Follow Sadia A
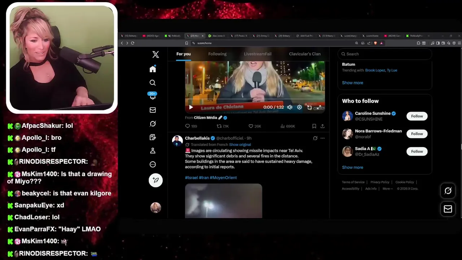Screen dimensions: 462x260 417,151
